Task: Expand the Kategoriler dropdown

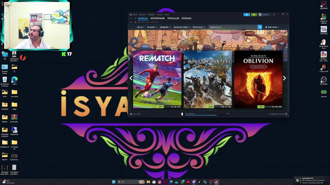Action: 165,27
